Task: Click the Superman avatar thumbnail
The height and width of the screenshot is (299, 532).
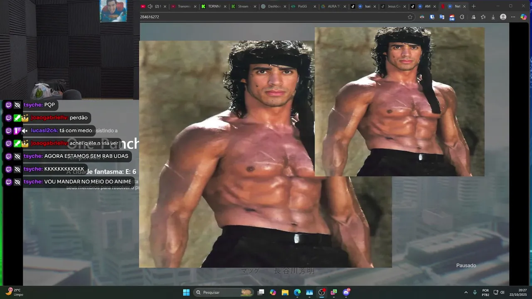Action: pos(113,11)
